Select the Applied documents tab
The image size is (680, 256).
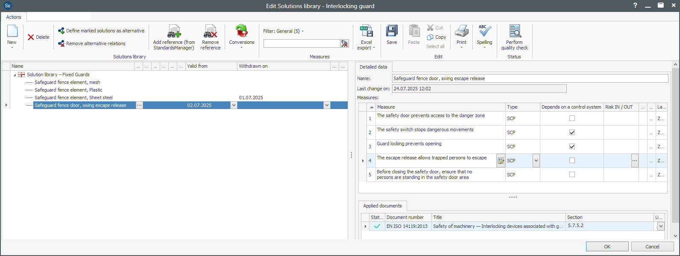click(x=382, y=206)
